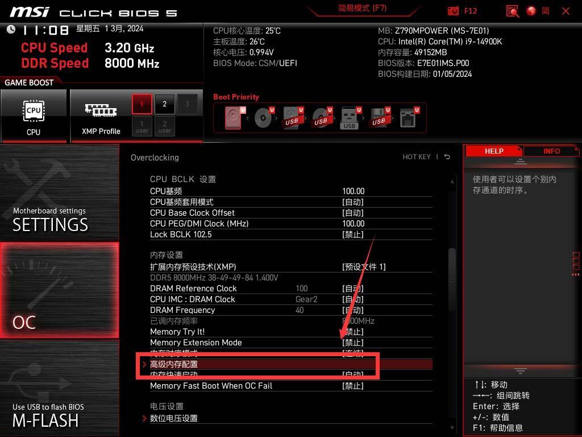Click the Overclocking page title
This screenshot has height=437, width=582.
[x=155, y=158]
